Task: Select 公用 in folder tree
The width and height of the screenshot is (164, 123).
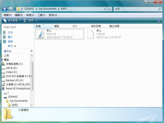Action: [x=6, y=56]
